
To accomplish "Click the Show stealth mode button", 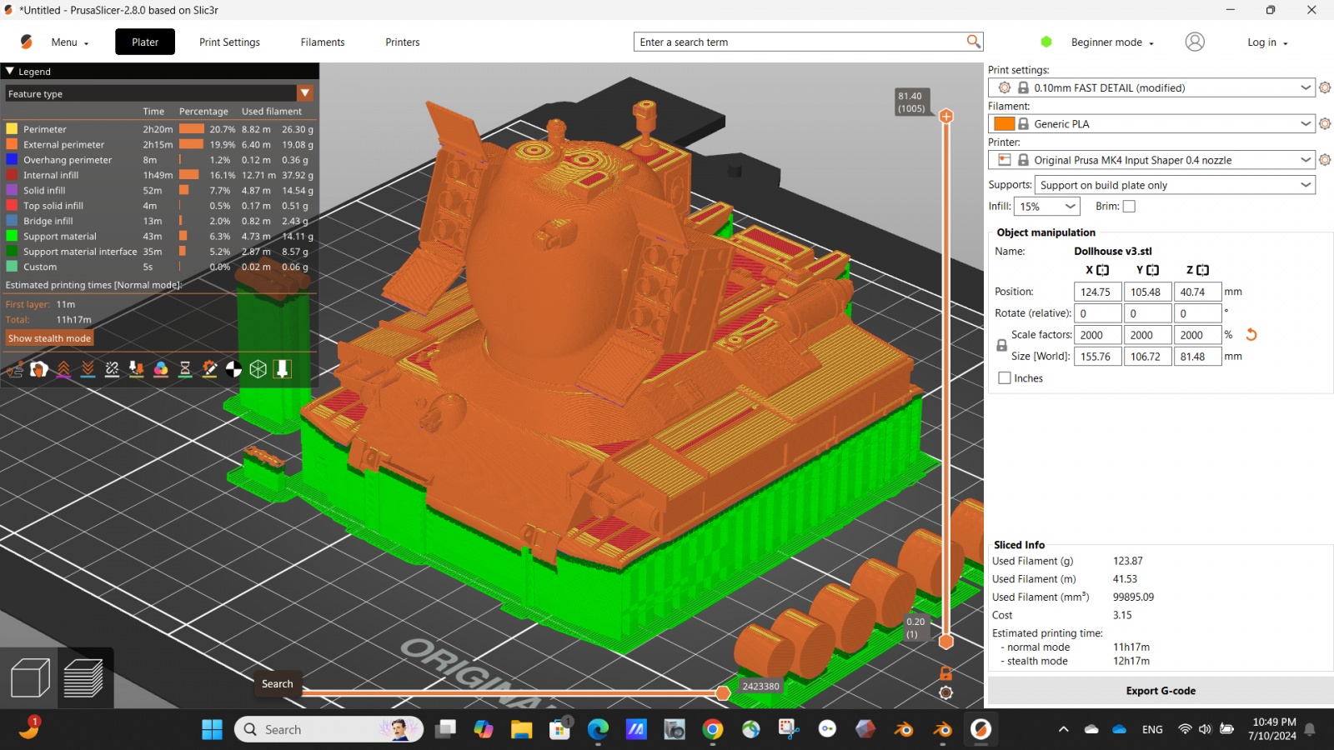I will [49, 338].
